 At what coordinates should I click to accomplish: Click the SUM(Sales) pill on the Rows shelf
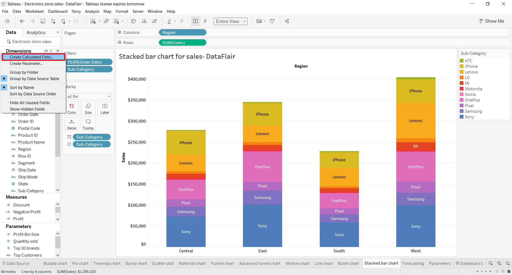click(x=182, y=42)
